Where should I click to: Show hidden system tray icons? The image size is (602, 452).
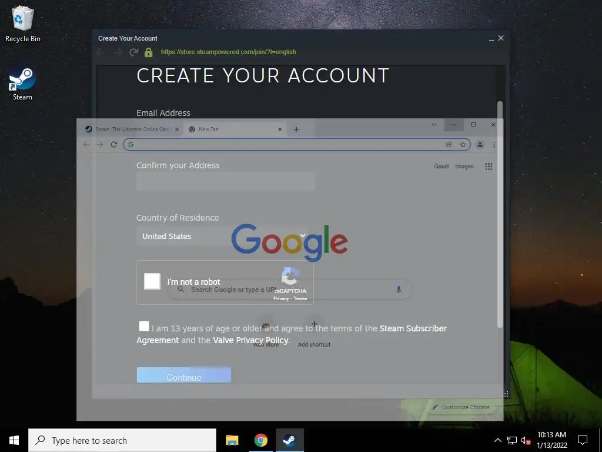(x=497, y=440)
